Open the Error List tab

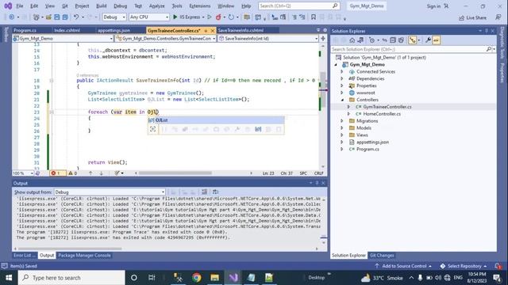[25, 255]
